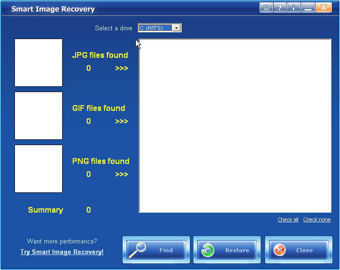Show JPG files using the >>> arrows
340x270 pixels.
pos(122,68)
